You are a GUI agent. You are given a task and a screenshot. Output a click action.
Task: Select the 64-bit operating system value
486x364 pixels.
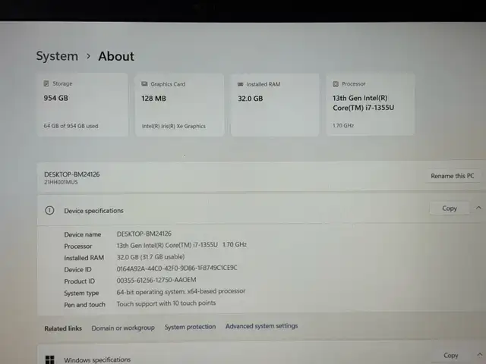(181, 291)
